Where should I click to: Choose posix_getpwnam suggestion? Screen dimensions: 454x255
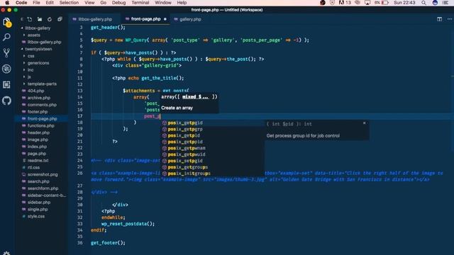pos(213,148)
